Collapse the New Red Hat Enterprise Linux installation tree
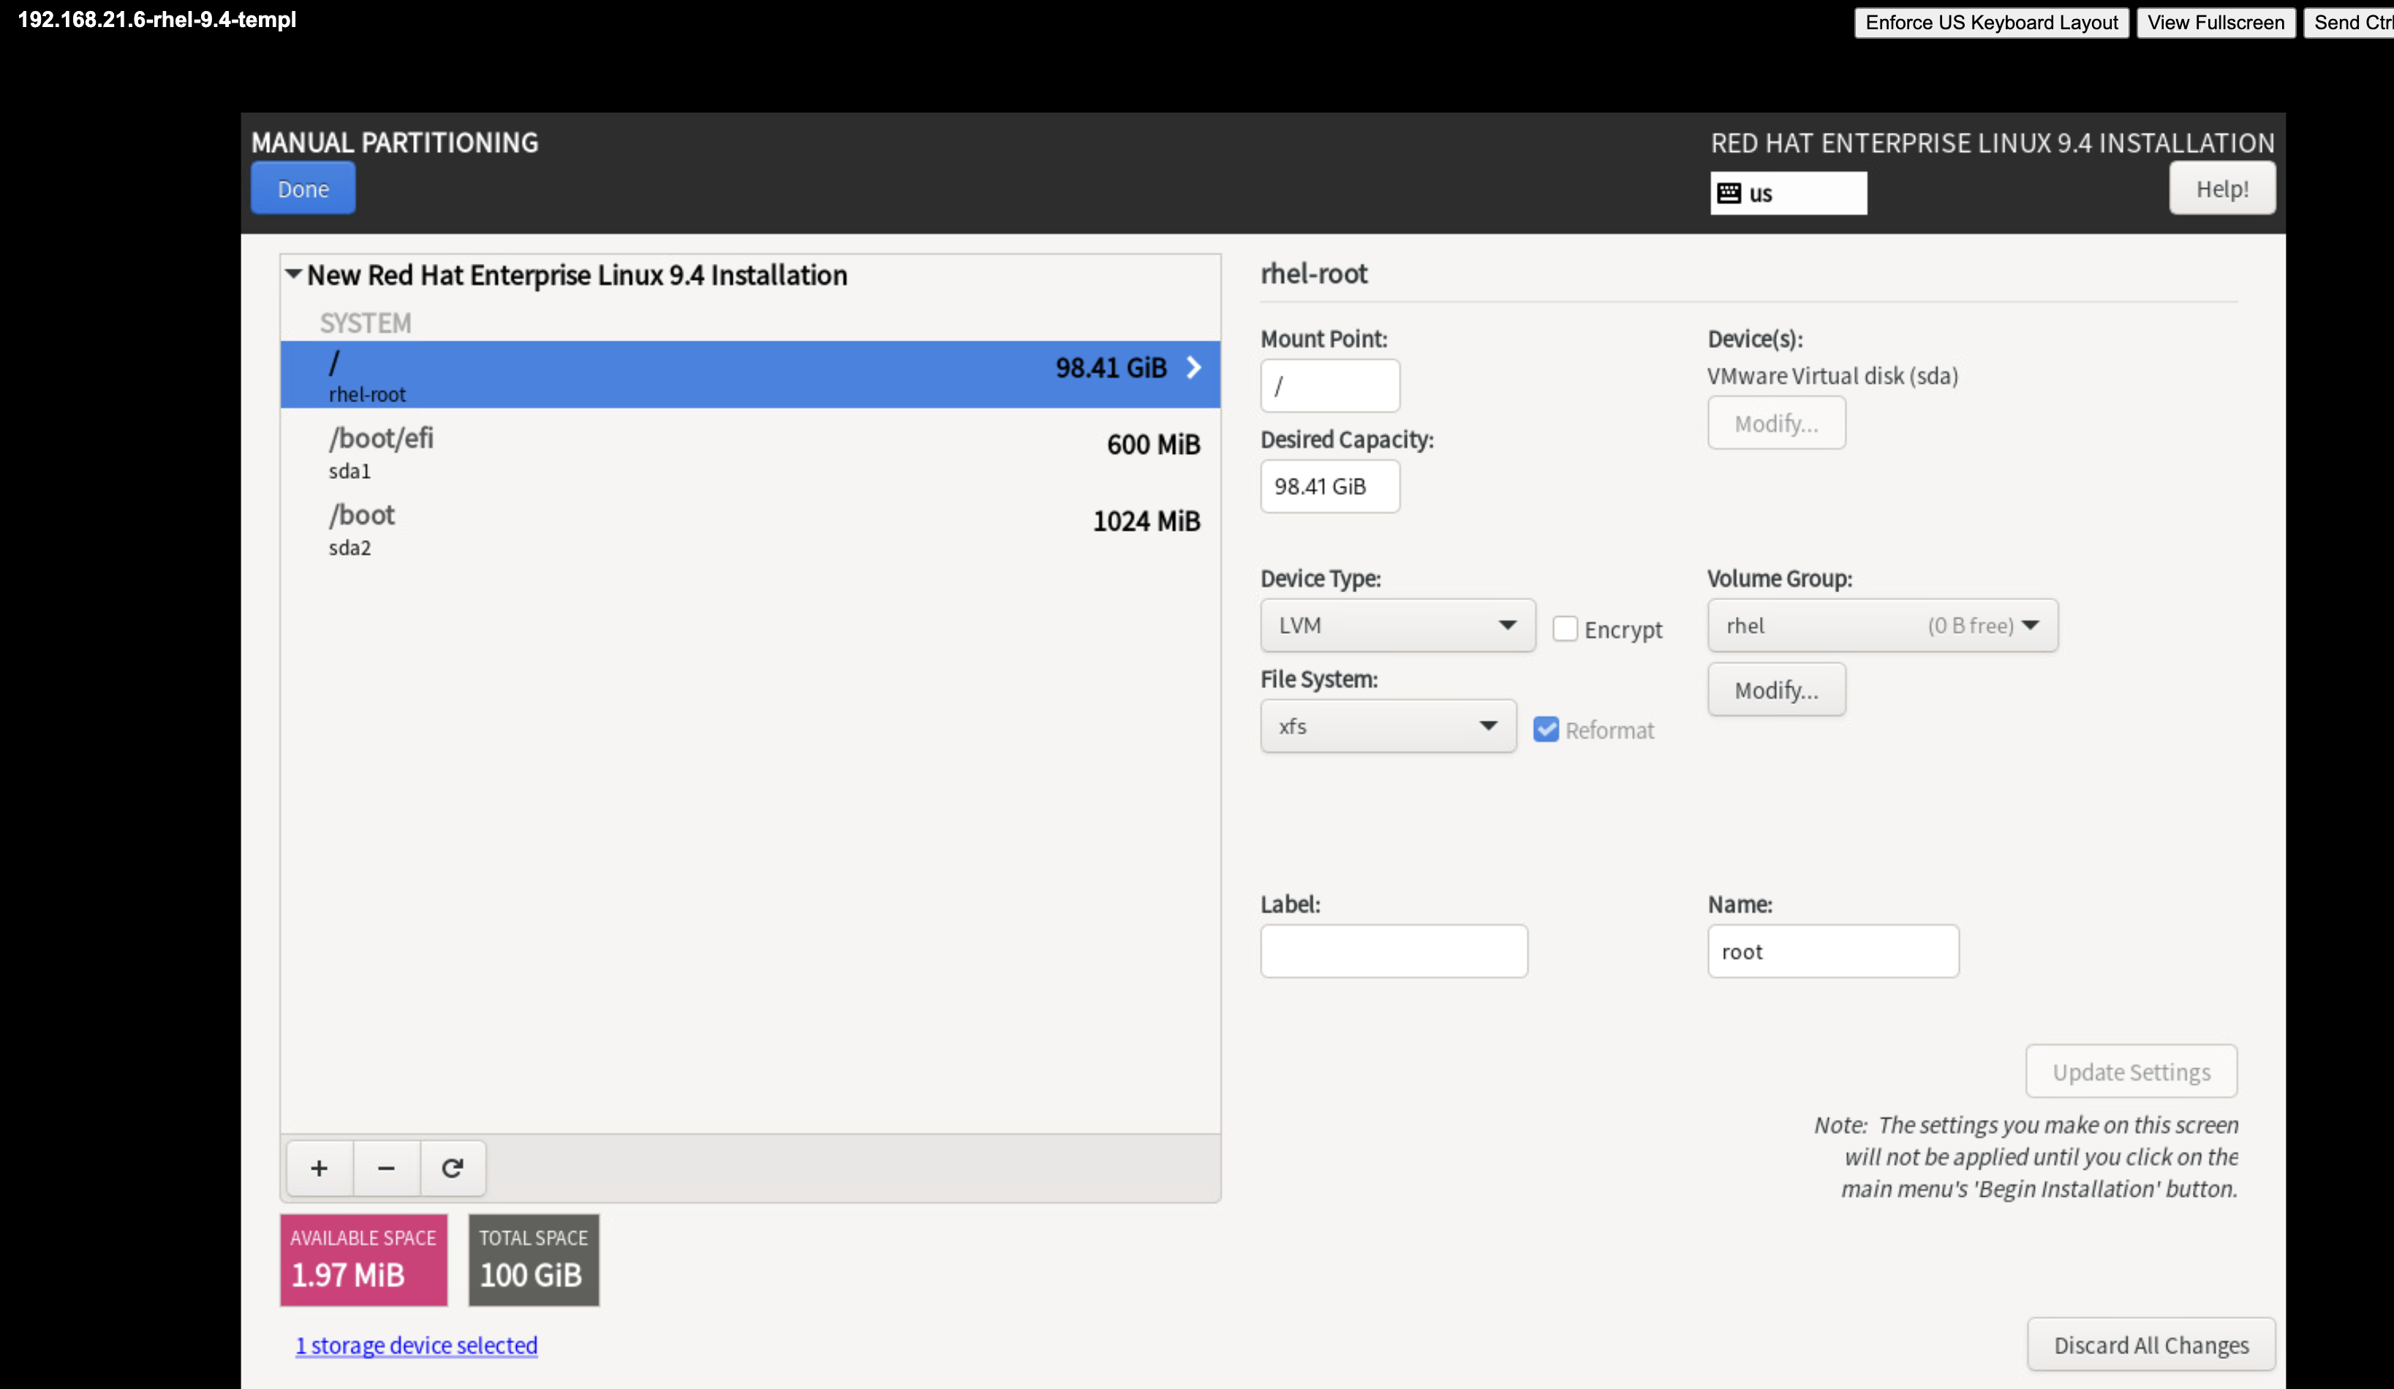Image resolution: width=2394 pixels, height=1389 pixels. (293, 275)
